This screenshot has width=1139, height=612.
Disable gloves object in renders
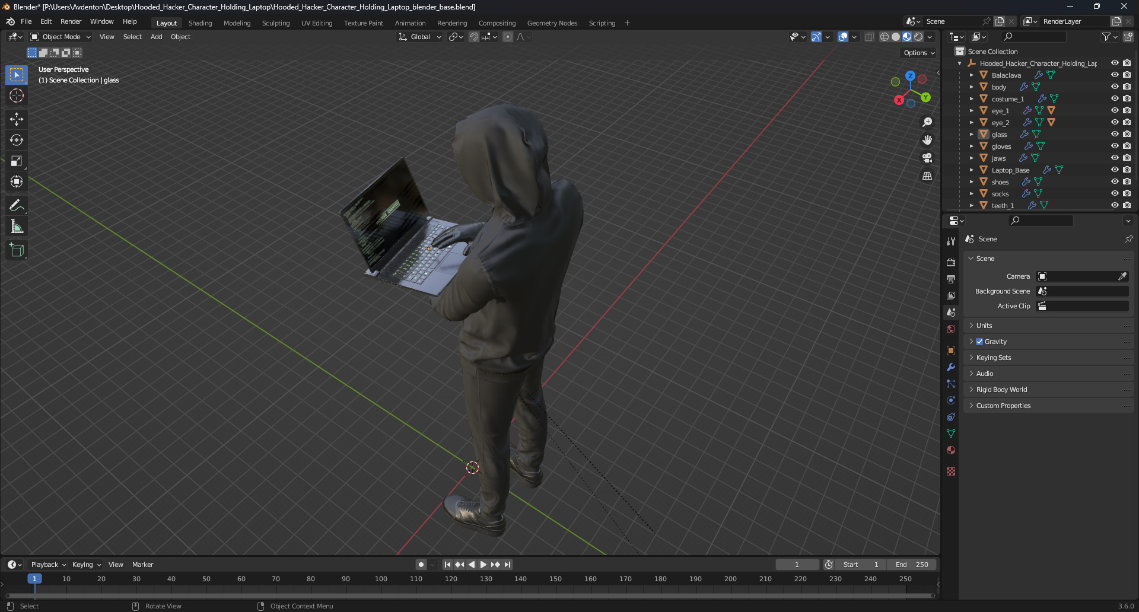point(1127,146)
